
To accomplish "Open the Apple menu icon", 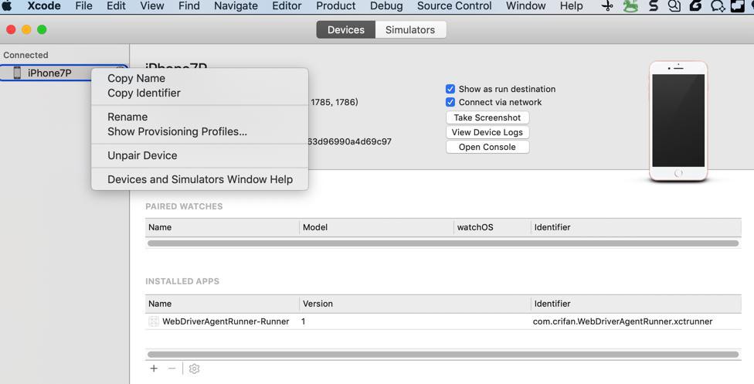I will point(7,5).
